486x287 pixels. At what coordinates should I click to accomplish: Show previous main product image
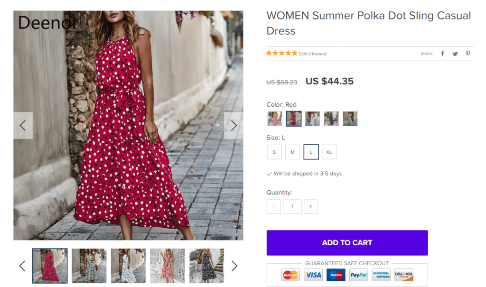[x=23, y=125]
